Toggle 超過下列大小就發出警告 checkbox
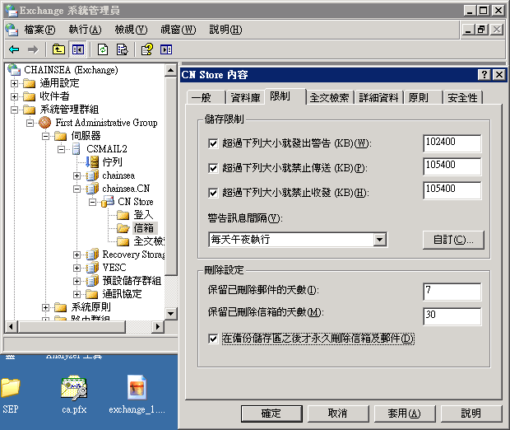 pos(213,143)
